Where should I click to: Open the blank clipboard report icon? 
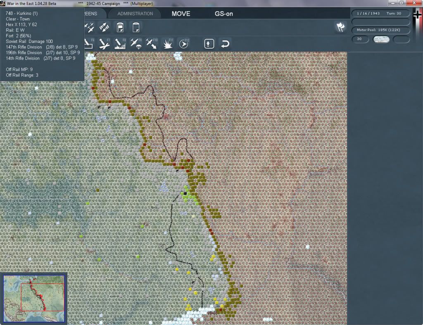click(136, 28)
